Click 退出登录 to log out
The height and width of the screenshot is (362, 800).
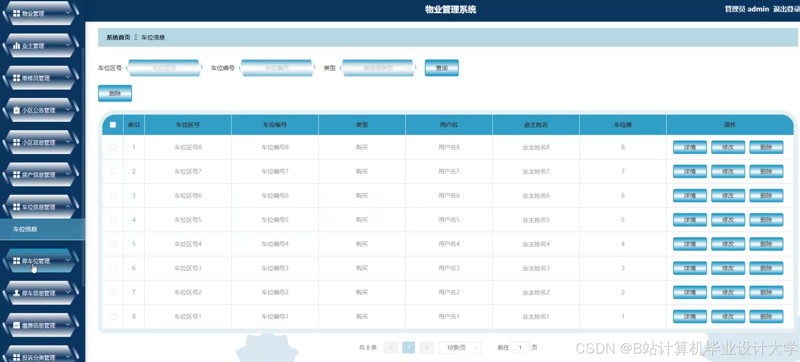pyautogui.click(x=786, y=9)
